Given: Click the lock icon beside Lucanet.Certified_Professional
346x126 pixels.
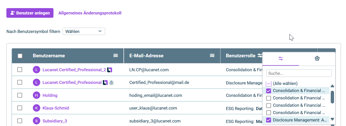Looking at the screenshot, I should click(x=111, y=82).
